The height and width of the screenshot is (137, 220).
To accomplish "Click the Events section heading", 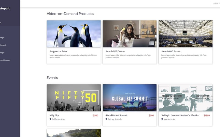I will point(52,78).
